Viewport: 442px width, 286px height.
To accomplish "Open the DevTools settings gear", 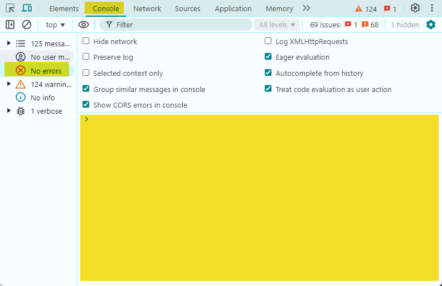I will [x=415, y=8].
